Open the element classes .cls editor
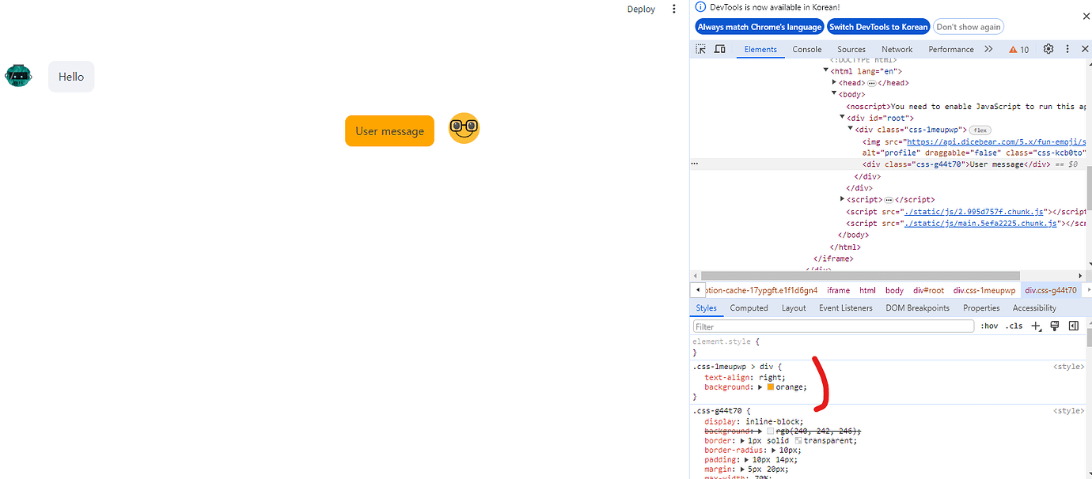The image size is (1092, 479). [1014, 325]
